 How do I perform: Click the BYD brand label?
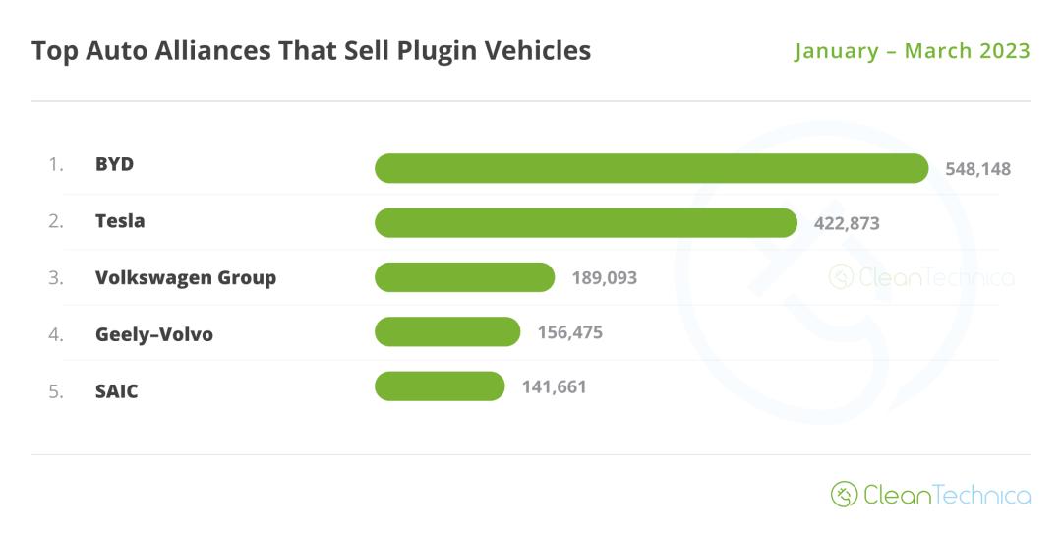pos(114,164)
